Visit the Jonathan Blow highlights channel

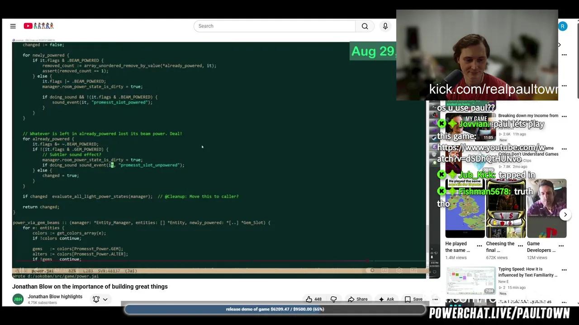tap(55, 297)
